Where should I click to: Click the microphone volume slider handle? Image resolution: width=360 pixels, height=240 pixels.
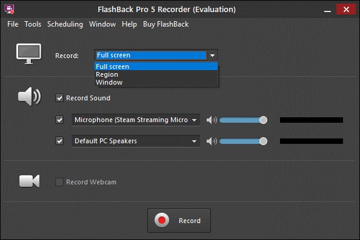point(263,120)
